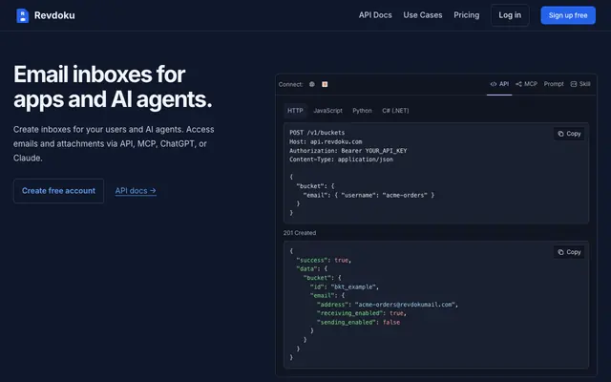The width and height of the screenshot is (611, 382).
Task: Switch to the MCP tab
Action: 526,84
